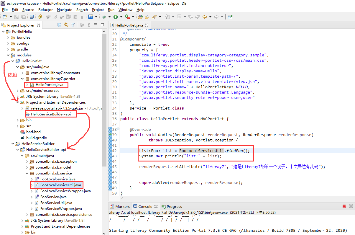Screen dimensions: 355x235
Task: Place cursor on line 43 System.out.println
Action: click(180, 156)
